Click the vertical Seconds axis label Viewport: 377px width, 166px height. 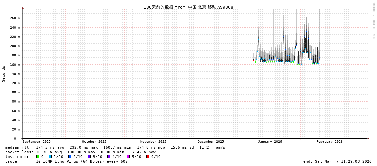point(4,74)
